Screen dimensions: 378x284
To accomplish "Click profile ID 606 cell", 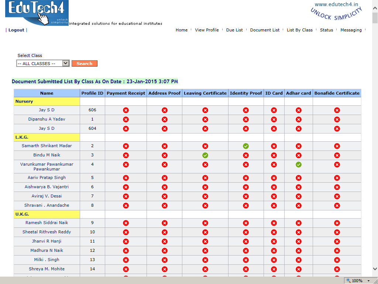I will (x=92, y=110).
